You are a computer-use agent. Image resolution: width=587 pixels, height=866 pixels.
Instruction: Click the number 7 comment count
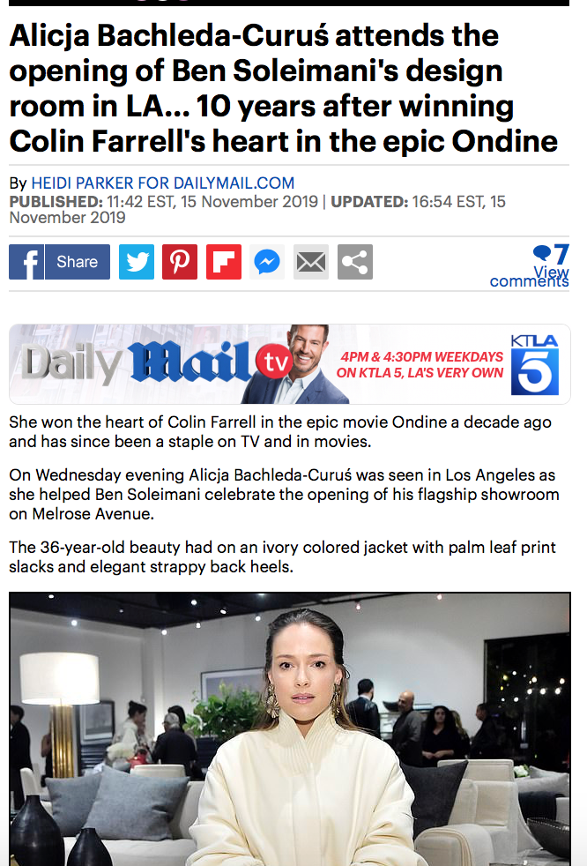[x=561, y=254]
